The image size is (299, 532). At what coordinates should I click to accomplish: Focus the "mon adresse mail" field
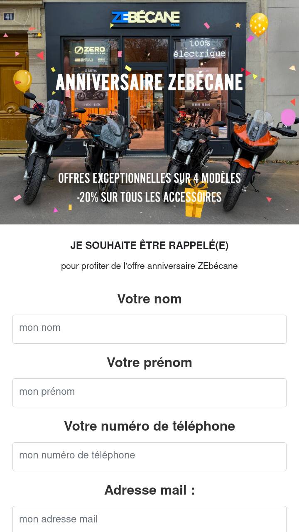point(149,520)
